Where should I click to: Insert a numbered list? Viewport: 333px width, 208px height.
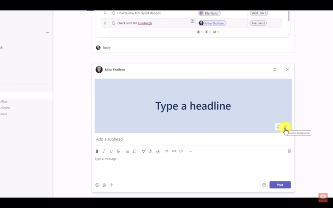(135, 151)
